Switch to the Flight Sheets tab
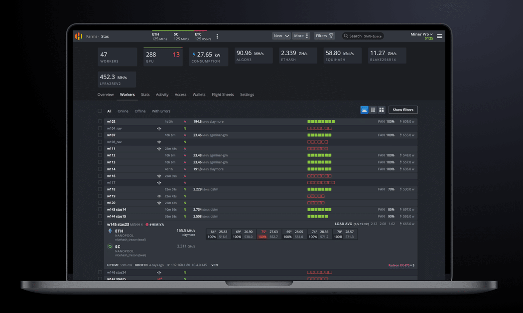This screenshot has width=523, height=313. [222, 94]
